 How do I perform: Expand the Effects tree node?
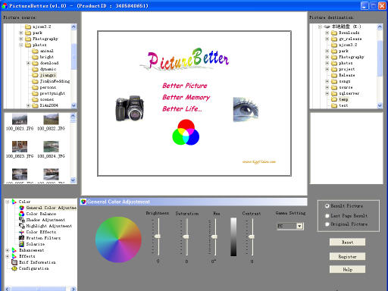click(x=8, y=256)
